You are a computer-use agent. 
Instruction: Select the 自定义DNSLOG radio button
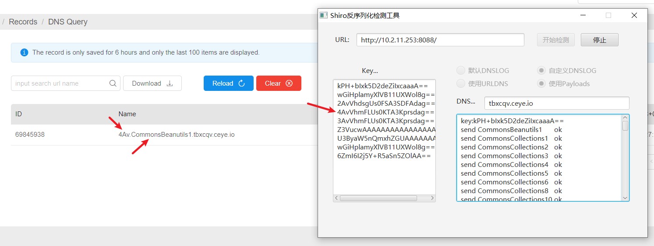[541, 70]
